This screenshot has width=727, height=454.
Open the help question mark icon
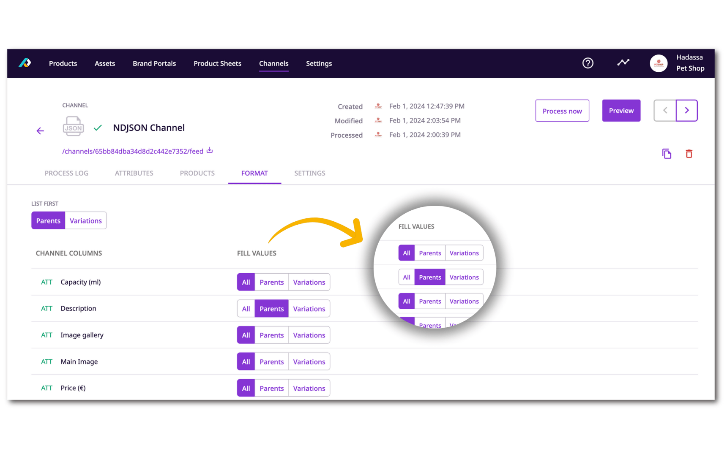pyautogui.click(x=588, y=63)
